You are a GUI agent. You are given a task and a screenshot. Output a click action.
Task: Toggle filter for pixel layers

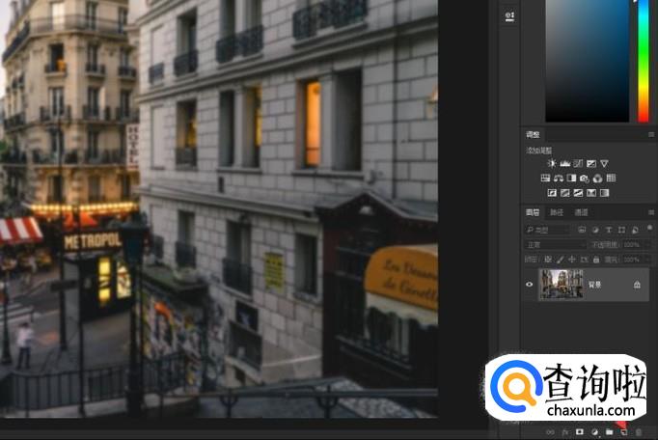pyautogui.click(x=582, y=230)
